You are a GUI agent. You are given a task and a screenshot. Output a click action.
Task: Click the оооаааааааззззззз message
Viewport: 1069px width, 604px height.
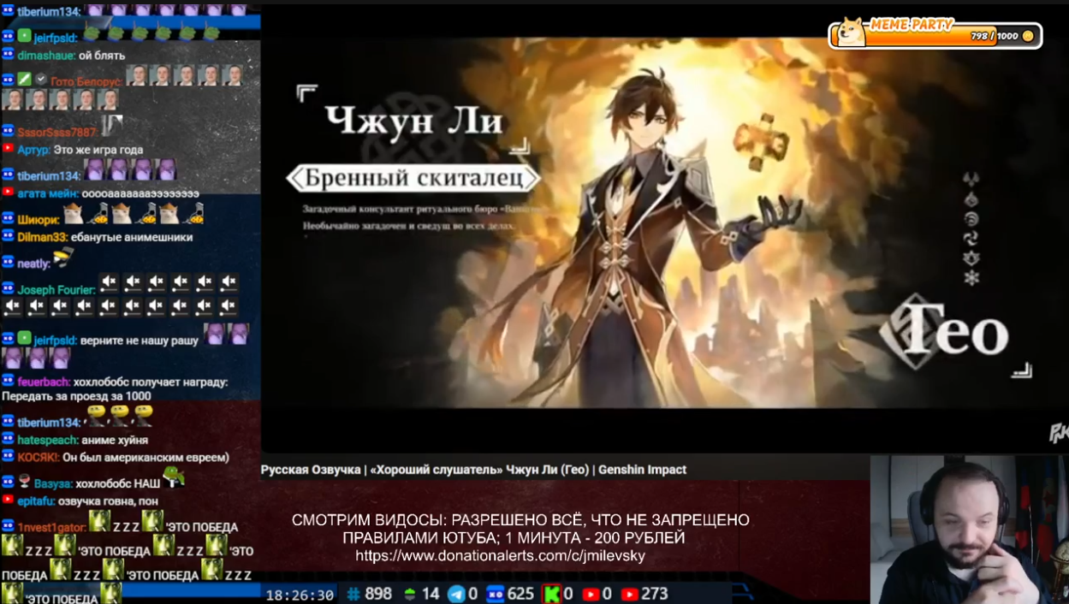click(x=140, y=193)
